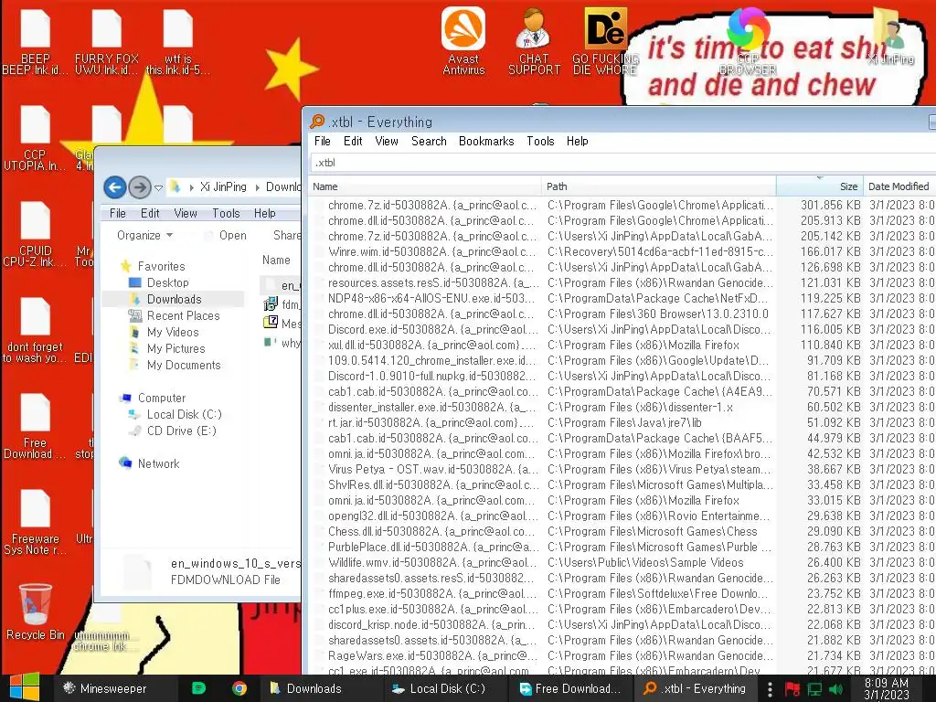
Task: Select Desktop under Favorites
Action: tap(167, 282)
